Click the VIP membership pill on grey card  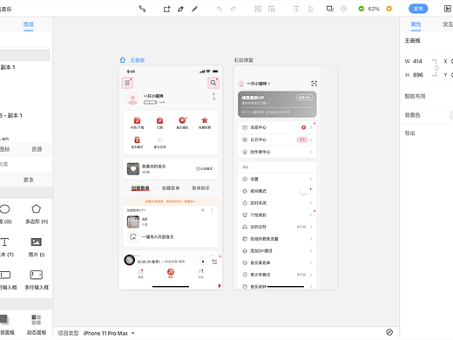[304, 98]
